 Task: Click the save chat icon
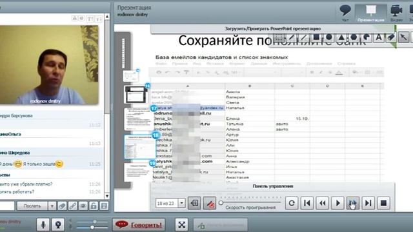pyautogui.click(x=104, y=206)
